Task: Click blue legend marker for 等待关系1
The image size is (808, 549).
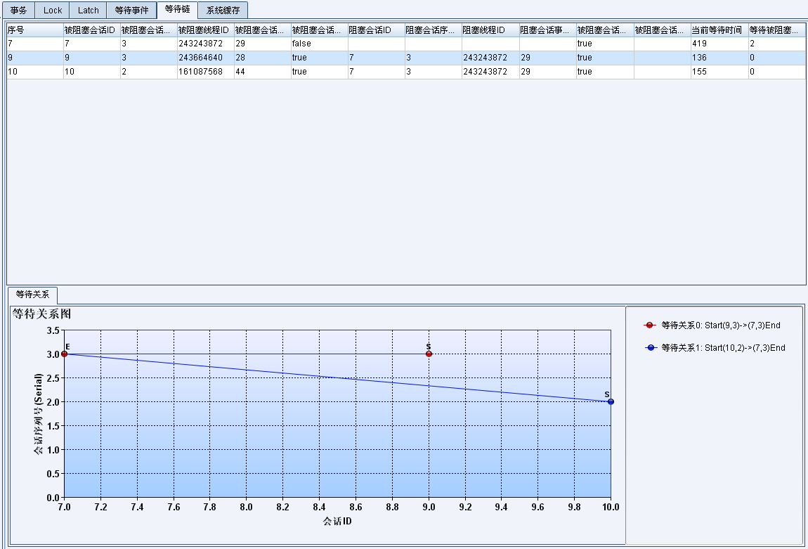Action: pyautogui.click(x=649, y=348)
